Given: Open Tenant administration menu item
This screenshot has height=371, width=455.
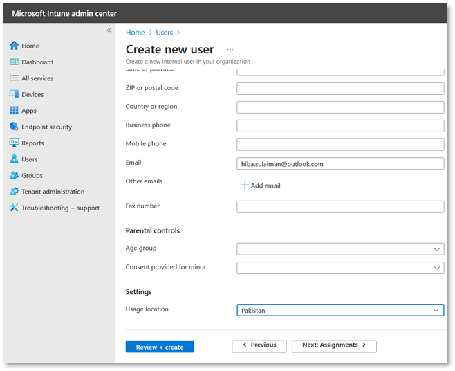Looking at the screenshot, I should coord(53,192).
